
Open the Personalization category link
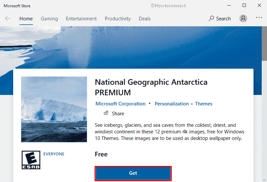click(172, 104)
